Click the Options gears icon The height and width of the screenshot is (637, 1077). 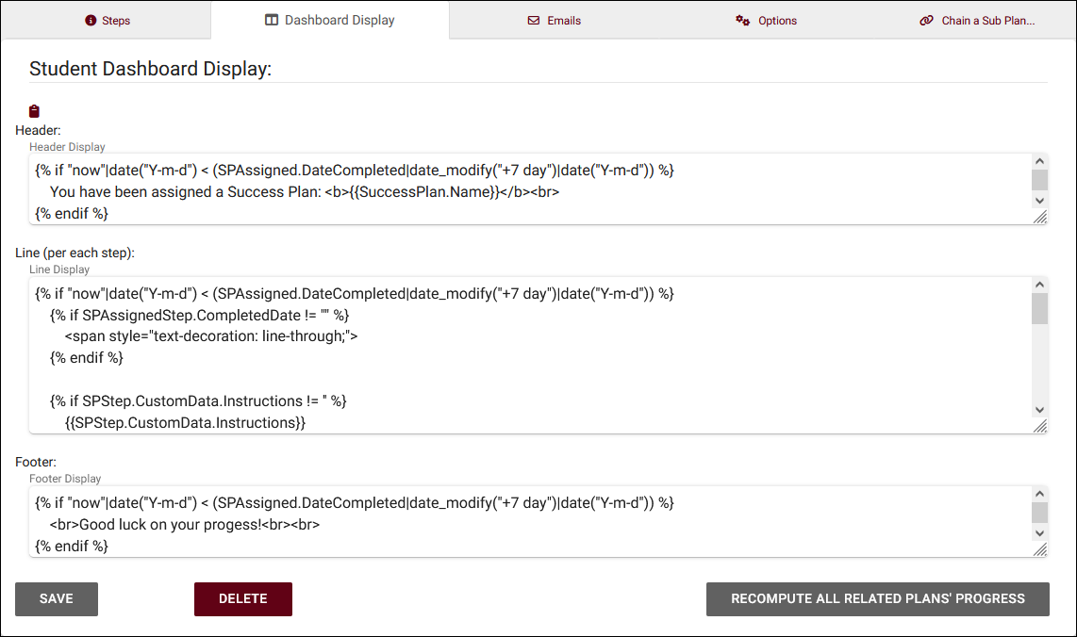point(743,21)
